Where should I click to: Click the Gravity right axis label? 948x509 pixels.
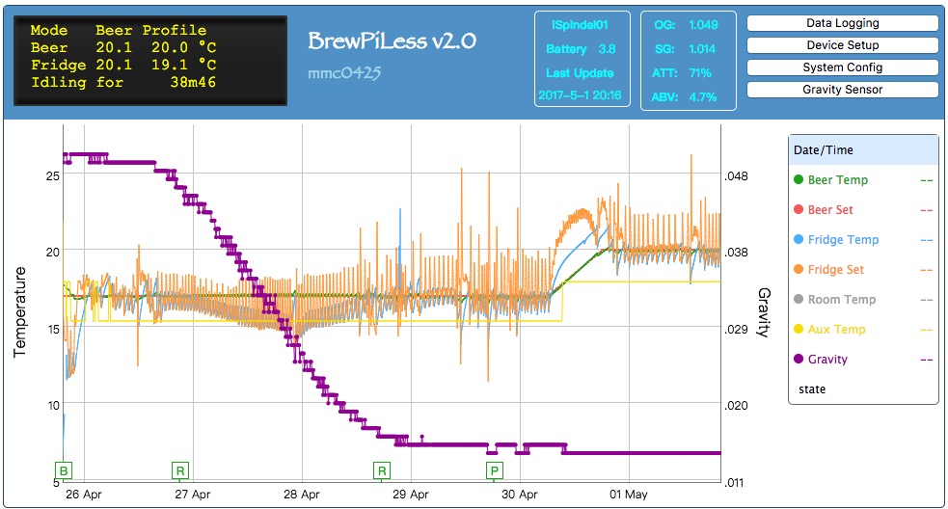pos(764,312)
